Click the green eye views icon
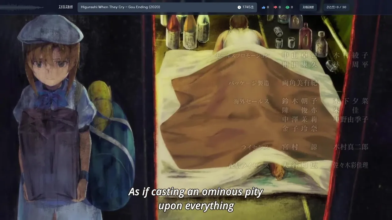392x220 pixels. pos(288,7)
